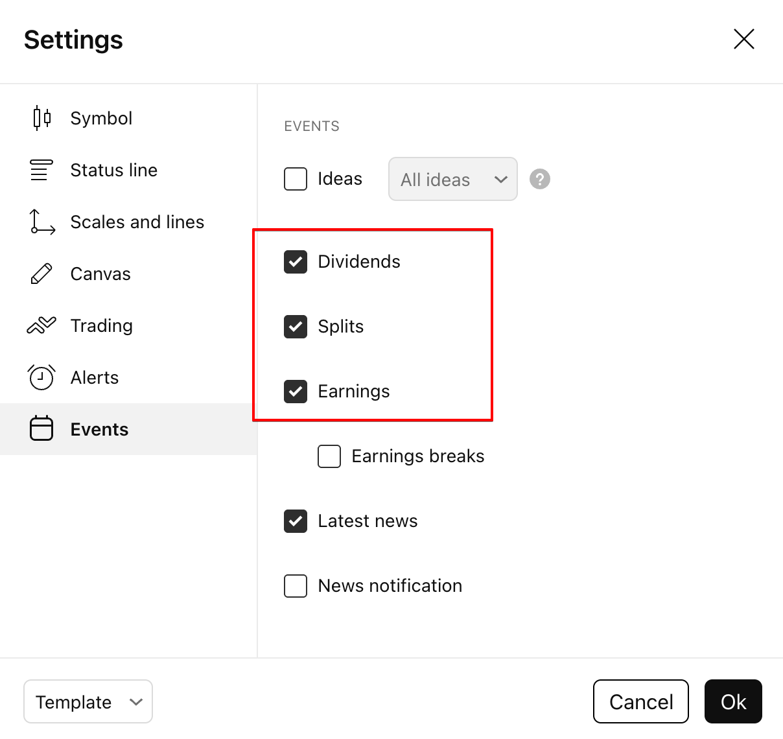Confirm settings with the Ok button

[x=733, y=701]
